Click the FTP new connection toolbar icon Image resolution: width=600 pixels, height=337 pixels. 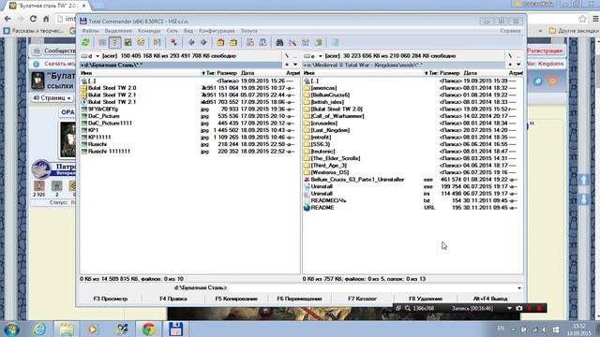pyautogui.click(x=262, y=42)
